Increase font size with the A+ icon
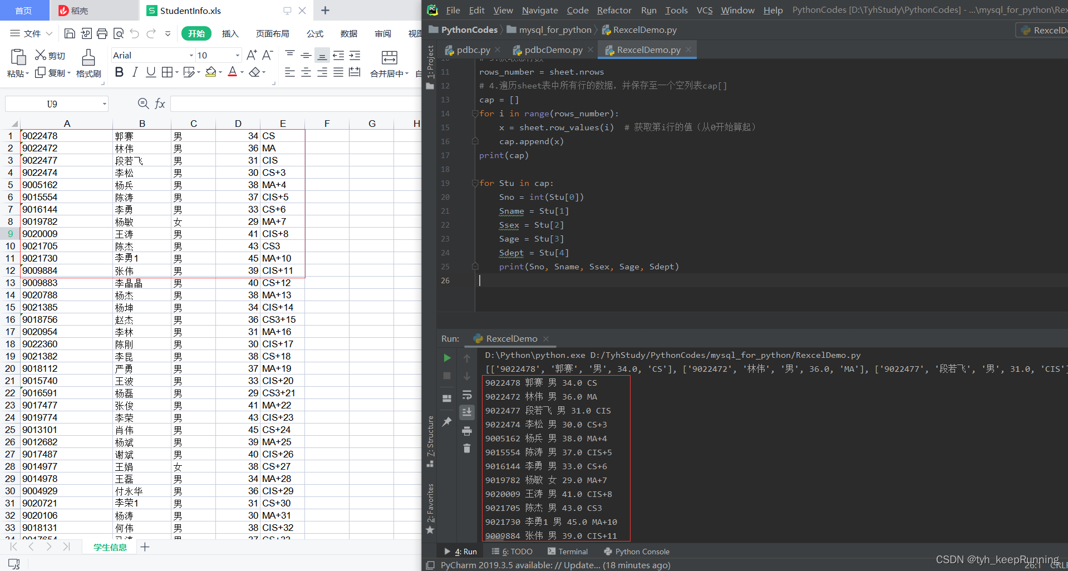This screenshot has height=571, width=1068. [252, 55]
